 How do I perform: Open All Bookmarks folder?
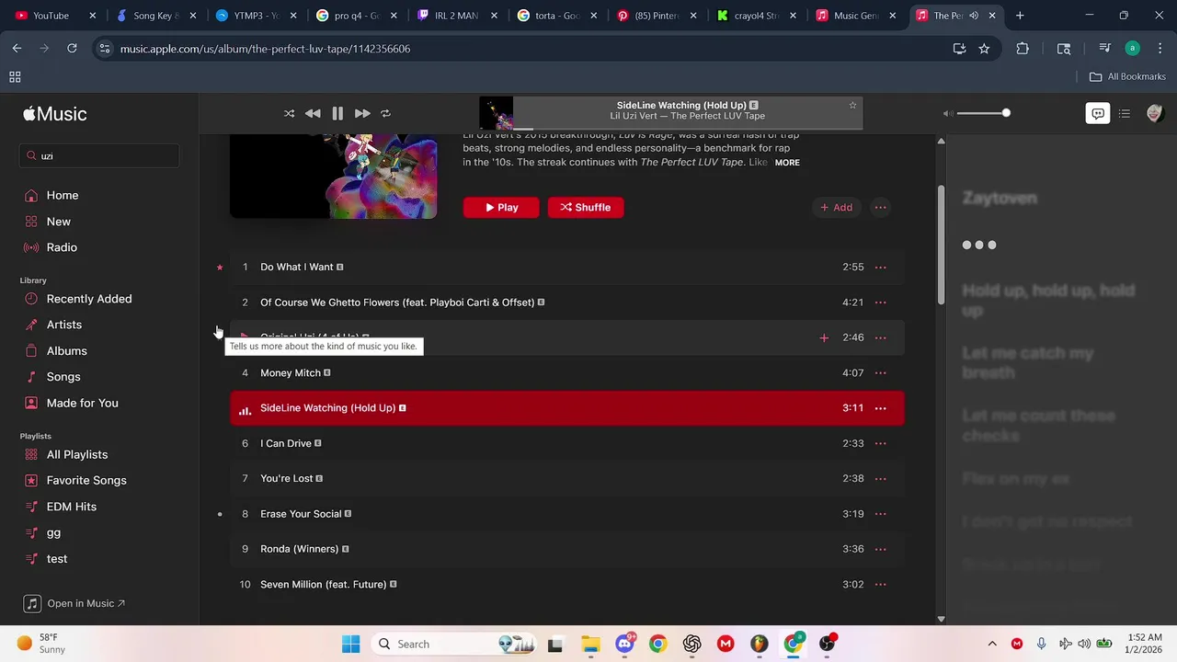coord(1127,76)
